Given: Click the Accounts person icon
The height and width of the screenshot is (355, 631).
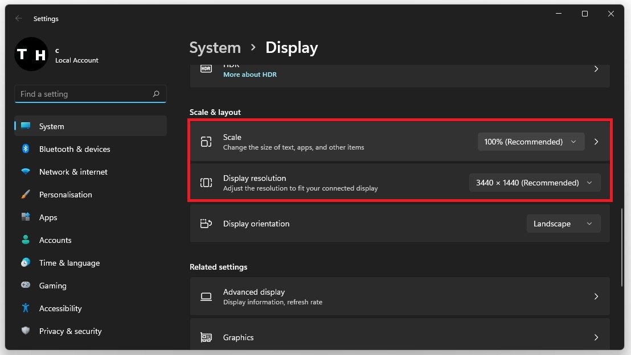Looking at the screenshot, I should pyautogui.click(x=26, y=240).
